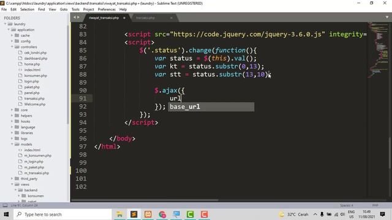Click unsaved dot on riwayat_transaksi.php tab
The width and height of the screenshot is (392, 220).
click(x=124, y=18)
